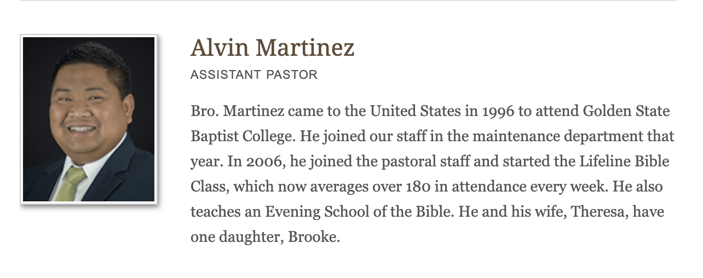This screenshot has height=278, width=703.
Task: Click Bro. Martinez at the paragraph start
Action: point(237,111)
